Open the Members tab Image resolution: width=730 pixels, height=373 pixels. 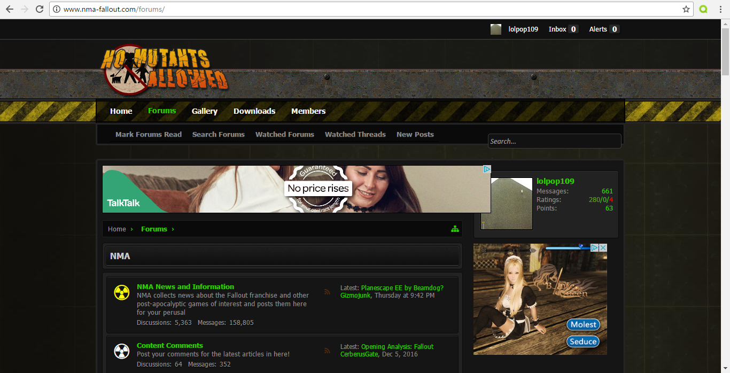pos(308,111)
